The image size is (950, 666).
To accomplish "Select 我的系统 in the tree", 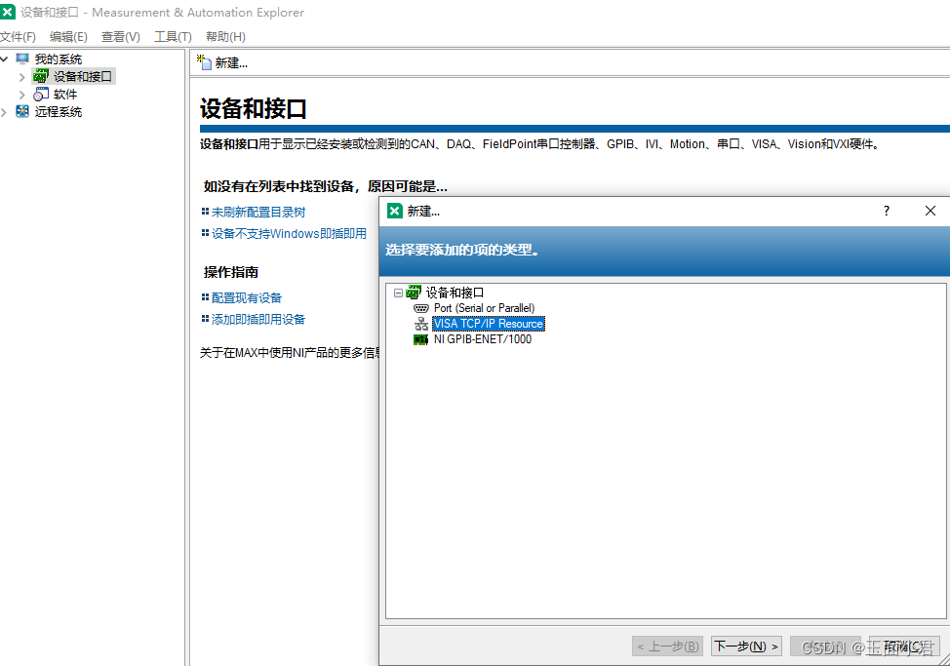I will tap(59, 59).
